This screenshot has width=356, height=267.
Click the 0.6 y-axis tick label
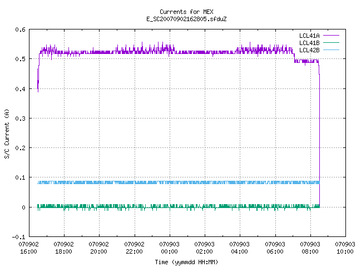click(x=20, y=29)
